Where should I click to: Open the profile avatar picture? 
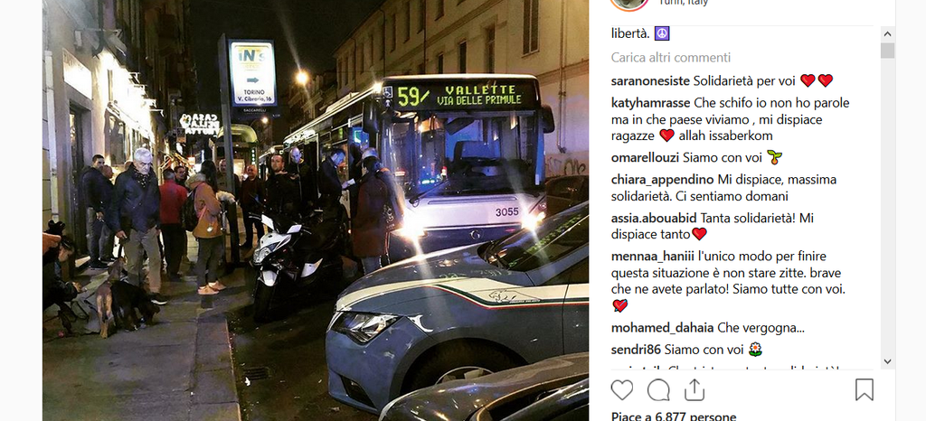(629, 3)
